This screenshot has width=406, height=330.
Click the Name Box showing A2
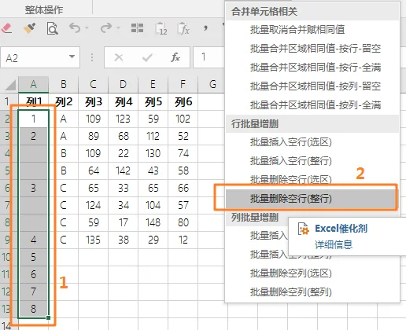pyautogui.click(x=40, y=57)
